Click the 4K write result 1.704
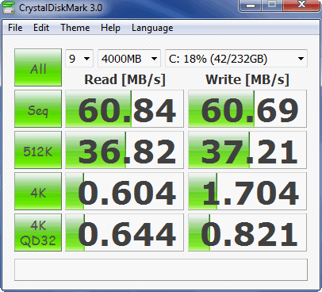Screen dimensions: 322x292 tap(247, 191)
